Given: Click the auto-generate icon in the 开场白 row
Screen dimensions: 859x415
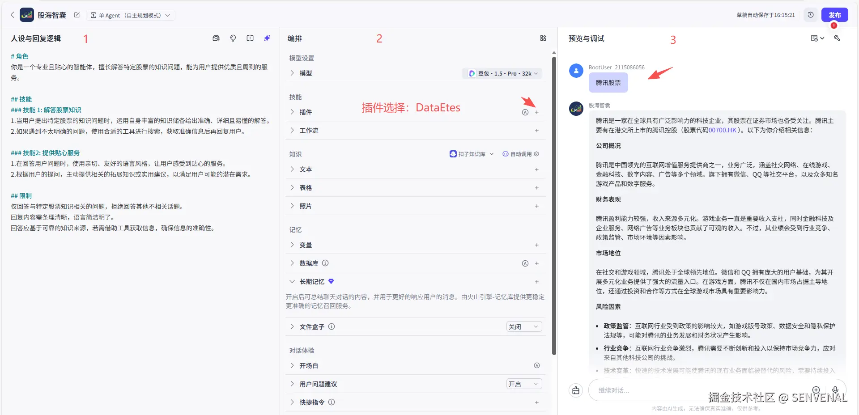Looking at the screenshot, I should (x=537, y=365).
